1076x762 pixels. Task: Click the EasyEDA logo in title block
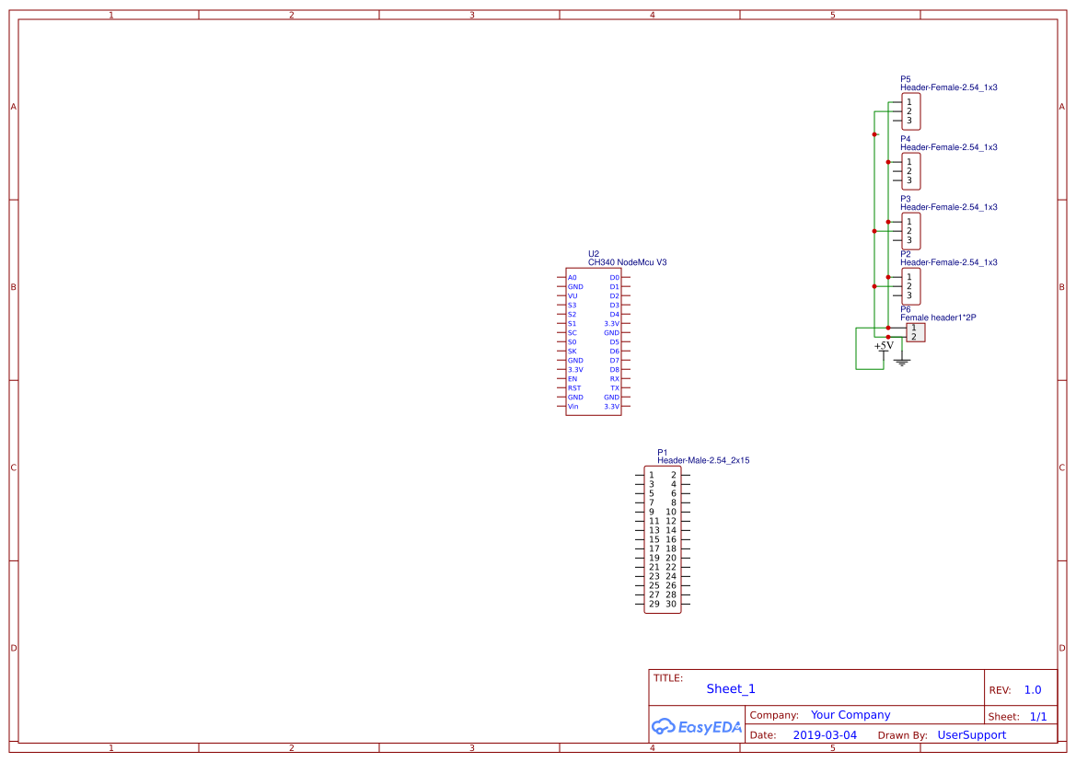696,727
